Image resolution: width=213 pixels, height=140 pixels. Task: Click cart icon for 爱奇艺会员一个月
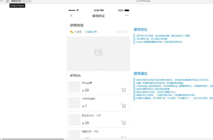(124, 122)
